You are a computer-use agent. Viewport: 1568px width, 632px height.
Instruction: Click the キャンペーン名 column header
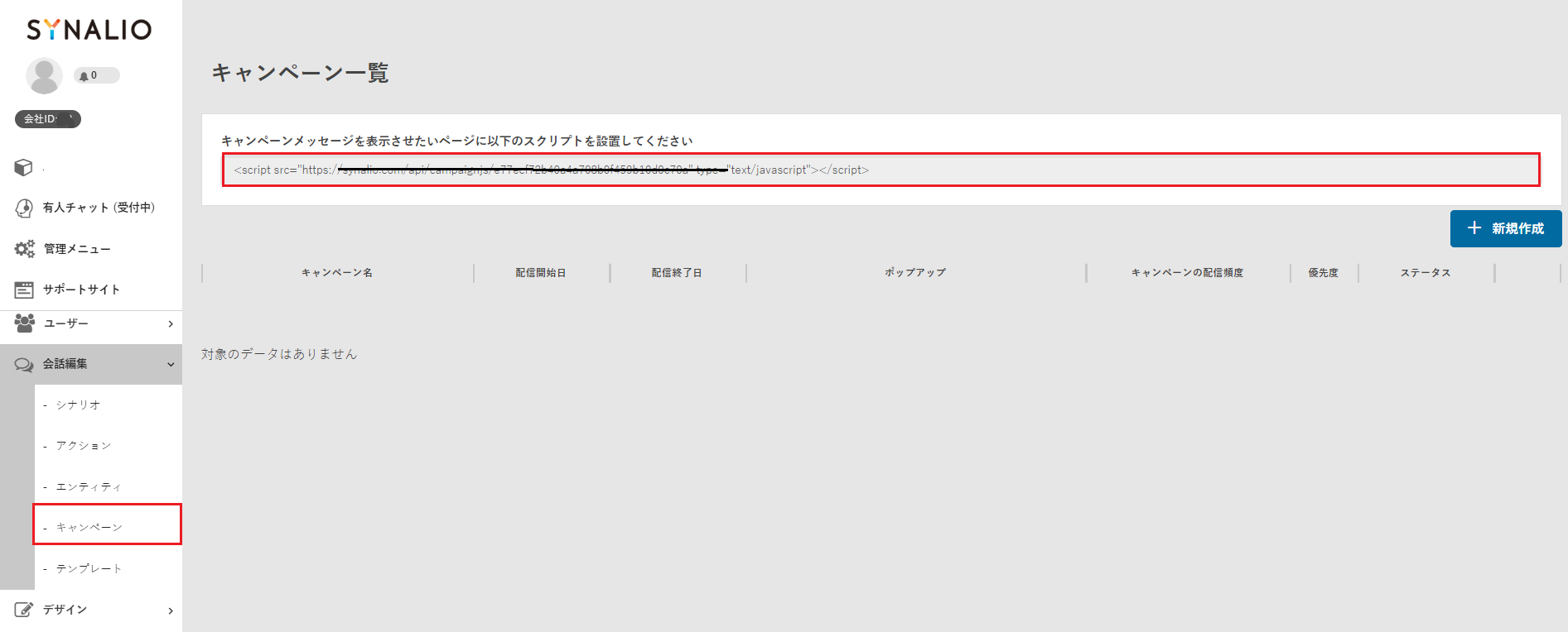click(x=337, y=273)
